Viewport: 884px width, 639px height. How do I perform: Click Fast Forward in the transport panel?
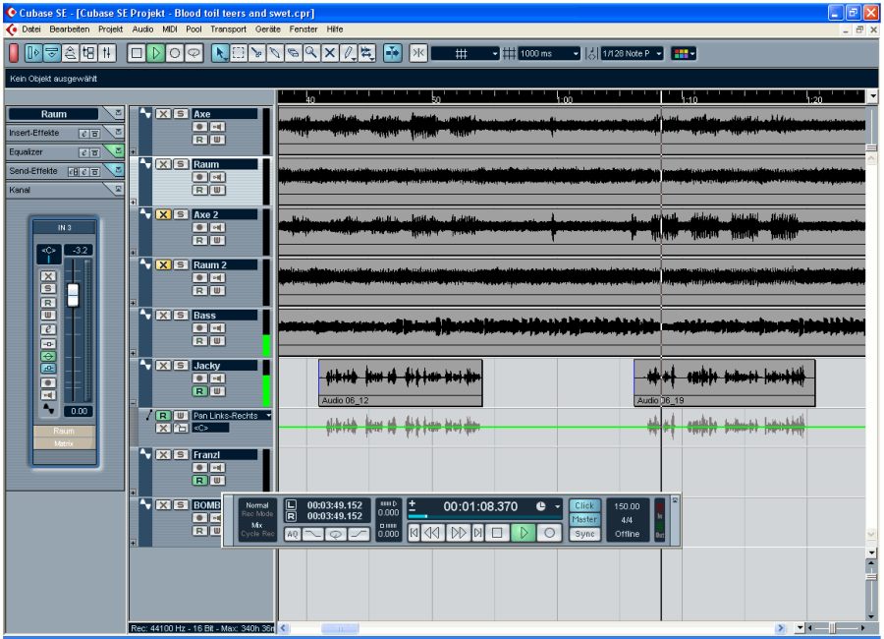(x=458, y=533)
